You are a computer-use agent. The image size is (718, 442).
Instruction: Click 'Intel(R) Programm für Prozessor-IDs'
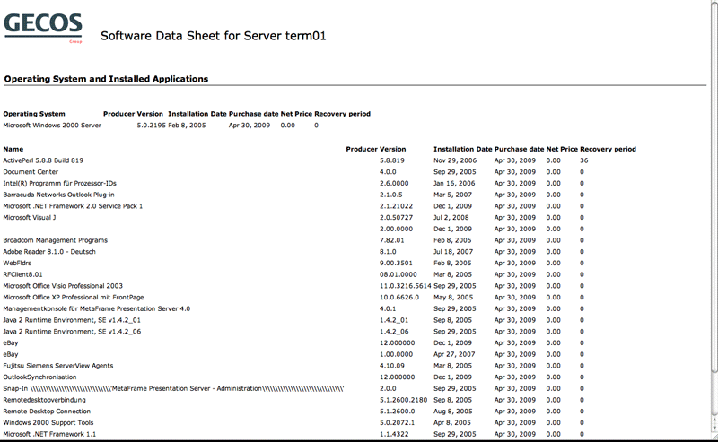59,184
